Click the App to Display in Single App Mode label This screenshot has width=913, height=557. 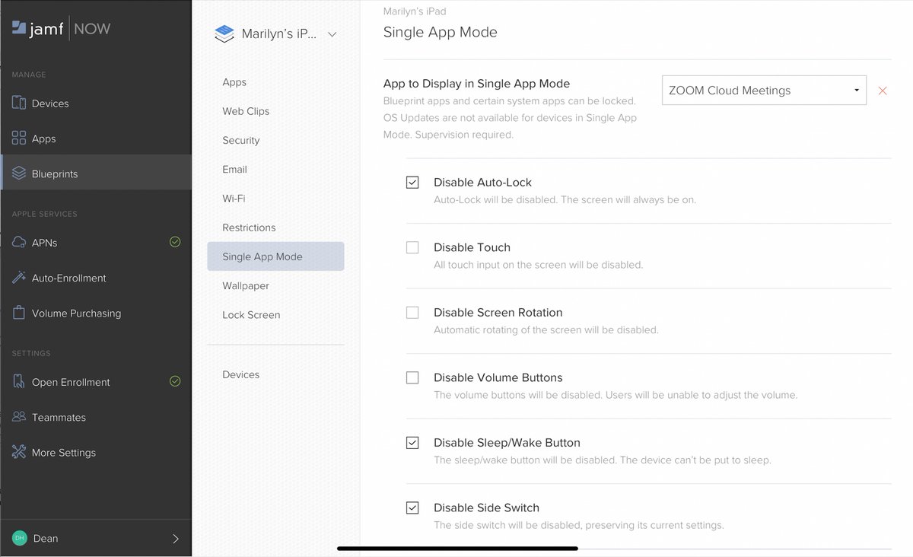tap(476, 84)
